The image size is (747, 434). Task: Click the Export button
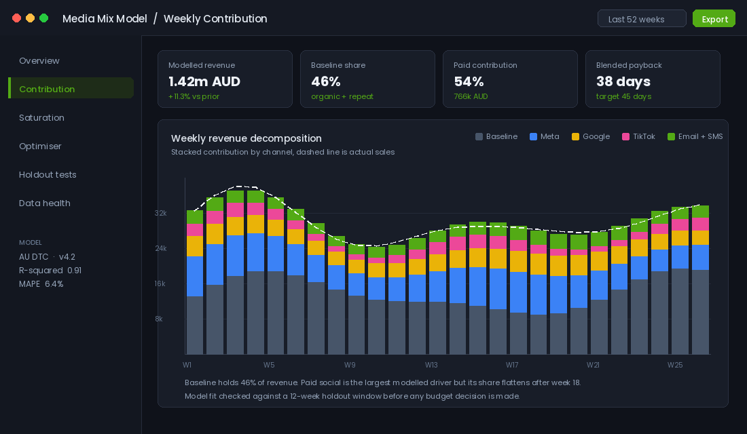(x=714, y=18)
